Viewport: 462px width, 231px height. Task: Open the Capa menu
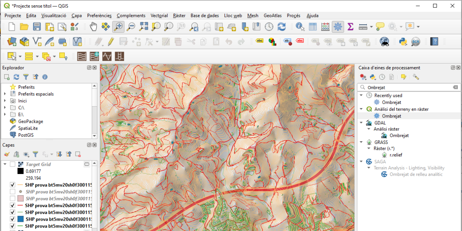(77, 15)
